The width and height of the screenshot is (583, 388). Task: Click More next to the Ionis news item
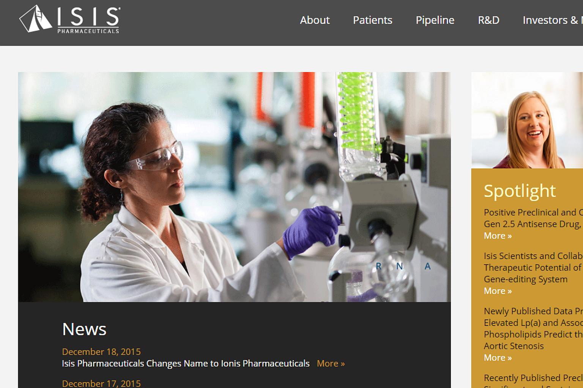tap(331, 363)
